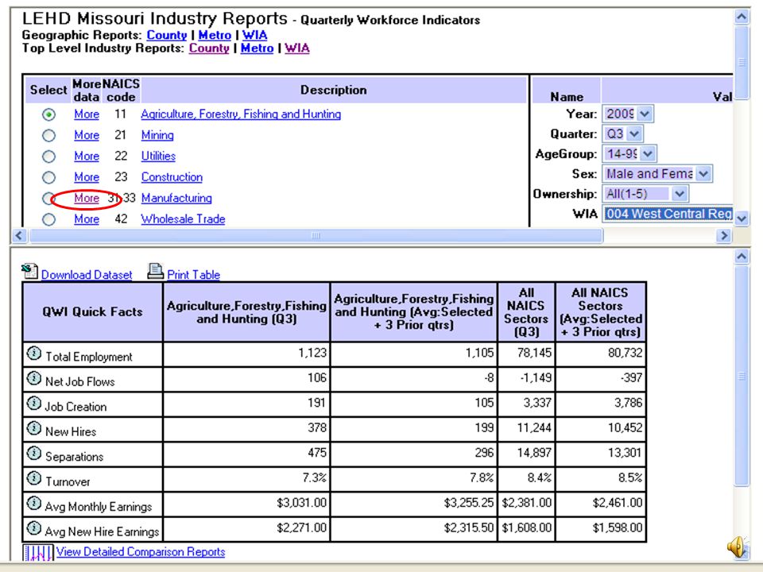Open Agriculture, Forestry, Fishing and Hunting link

click(241, 114)
